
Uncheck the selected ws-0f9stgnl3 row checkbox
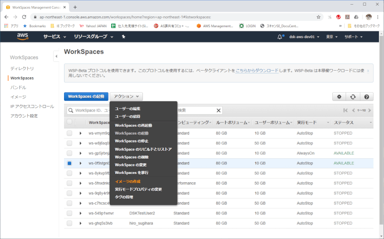69,163
